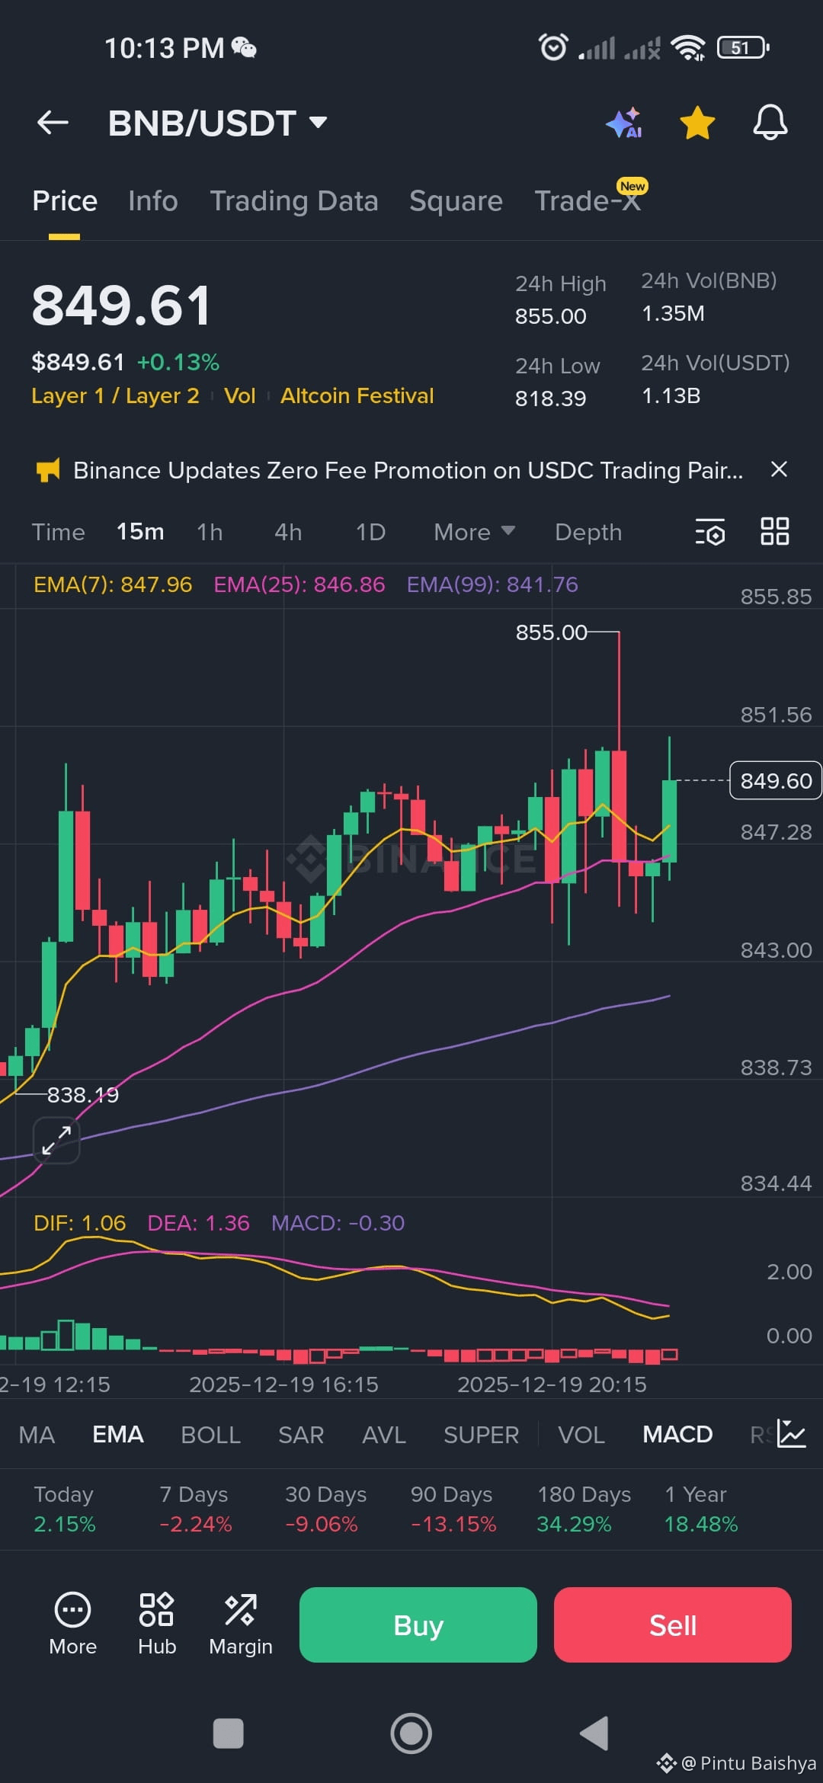
Task: Expand chart to fullscreen
Action: point(56,1141)
